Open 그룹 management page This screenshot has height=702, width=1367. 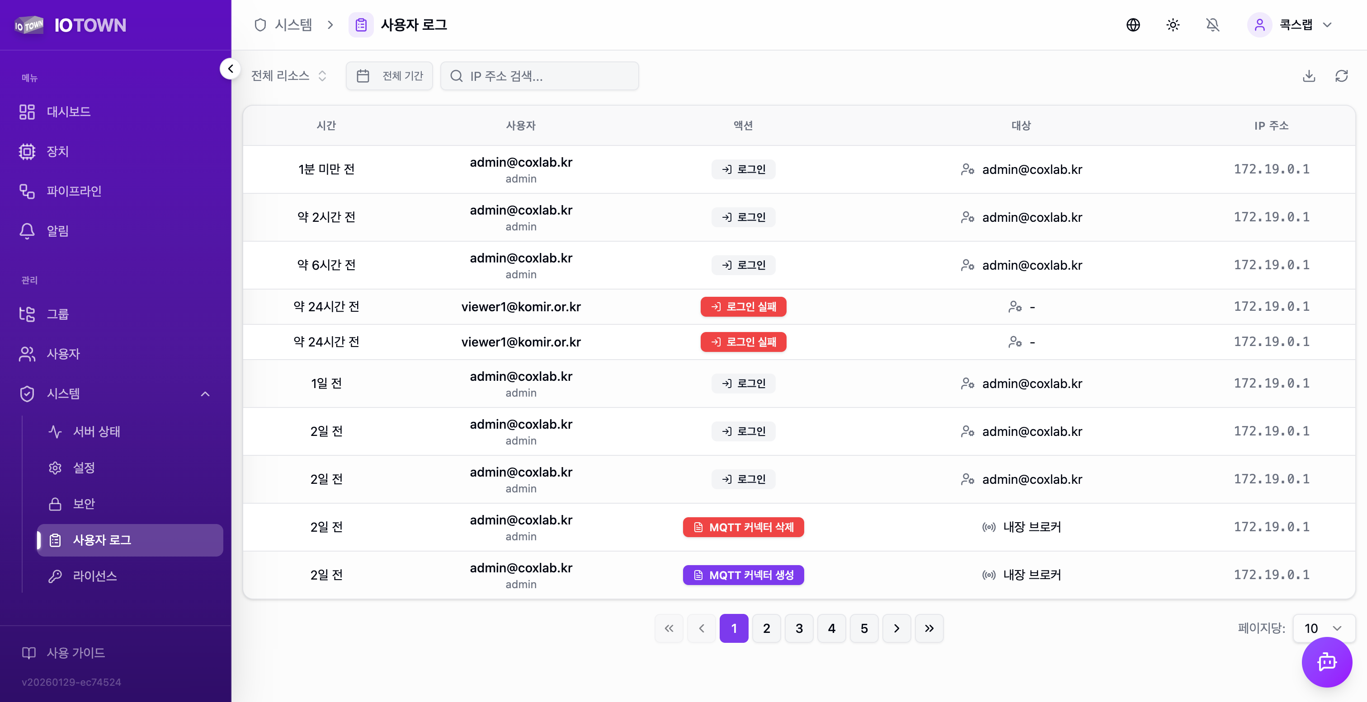coord(116,314)
